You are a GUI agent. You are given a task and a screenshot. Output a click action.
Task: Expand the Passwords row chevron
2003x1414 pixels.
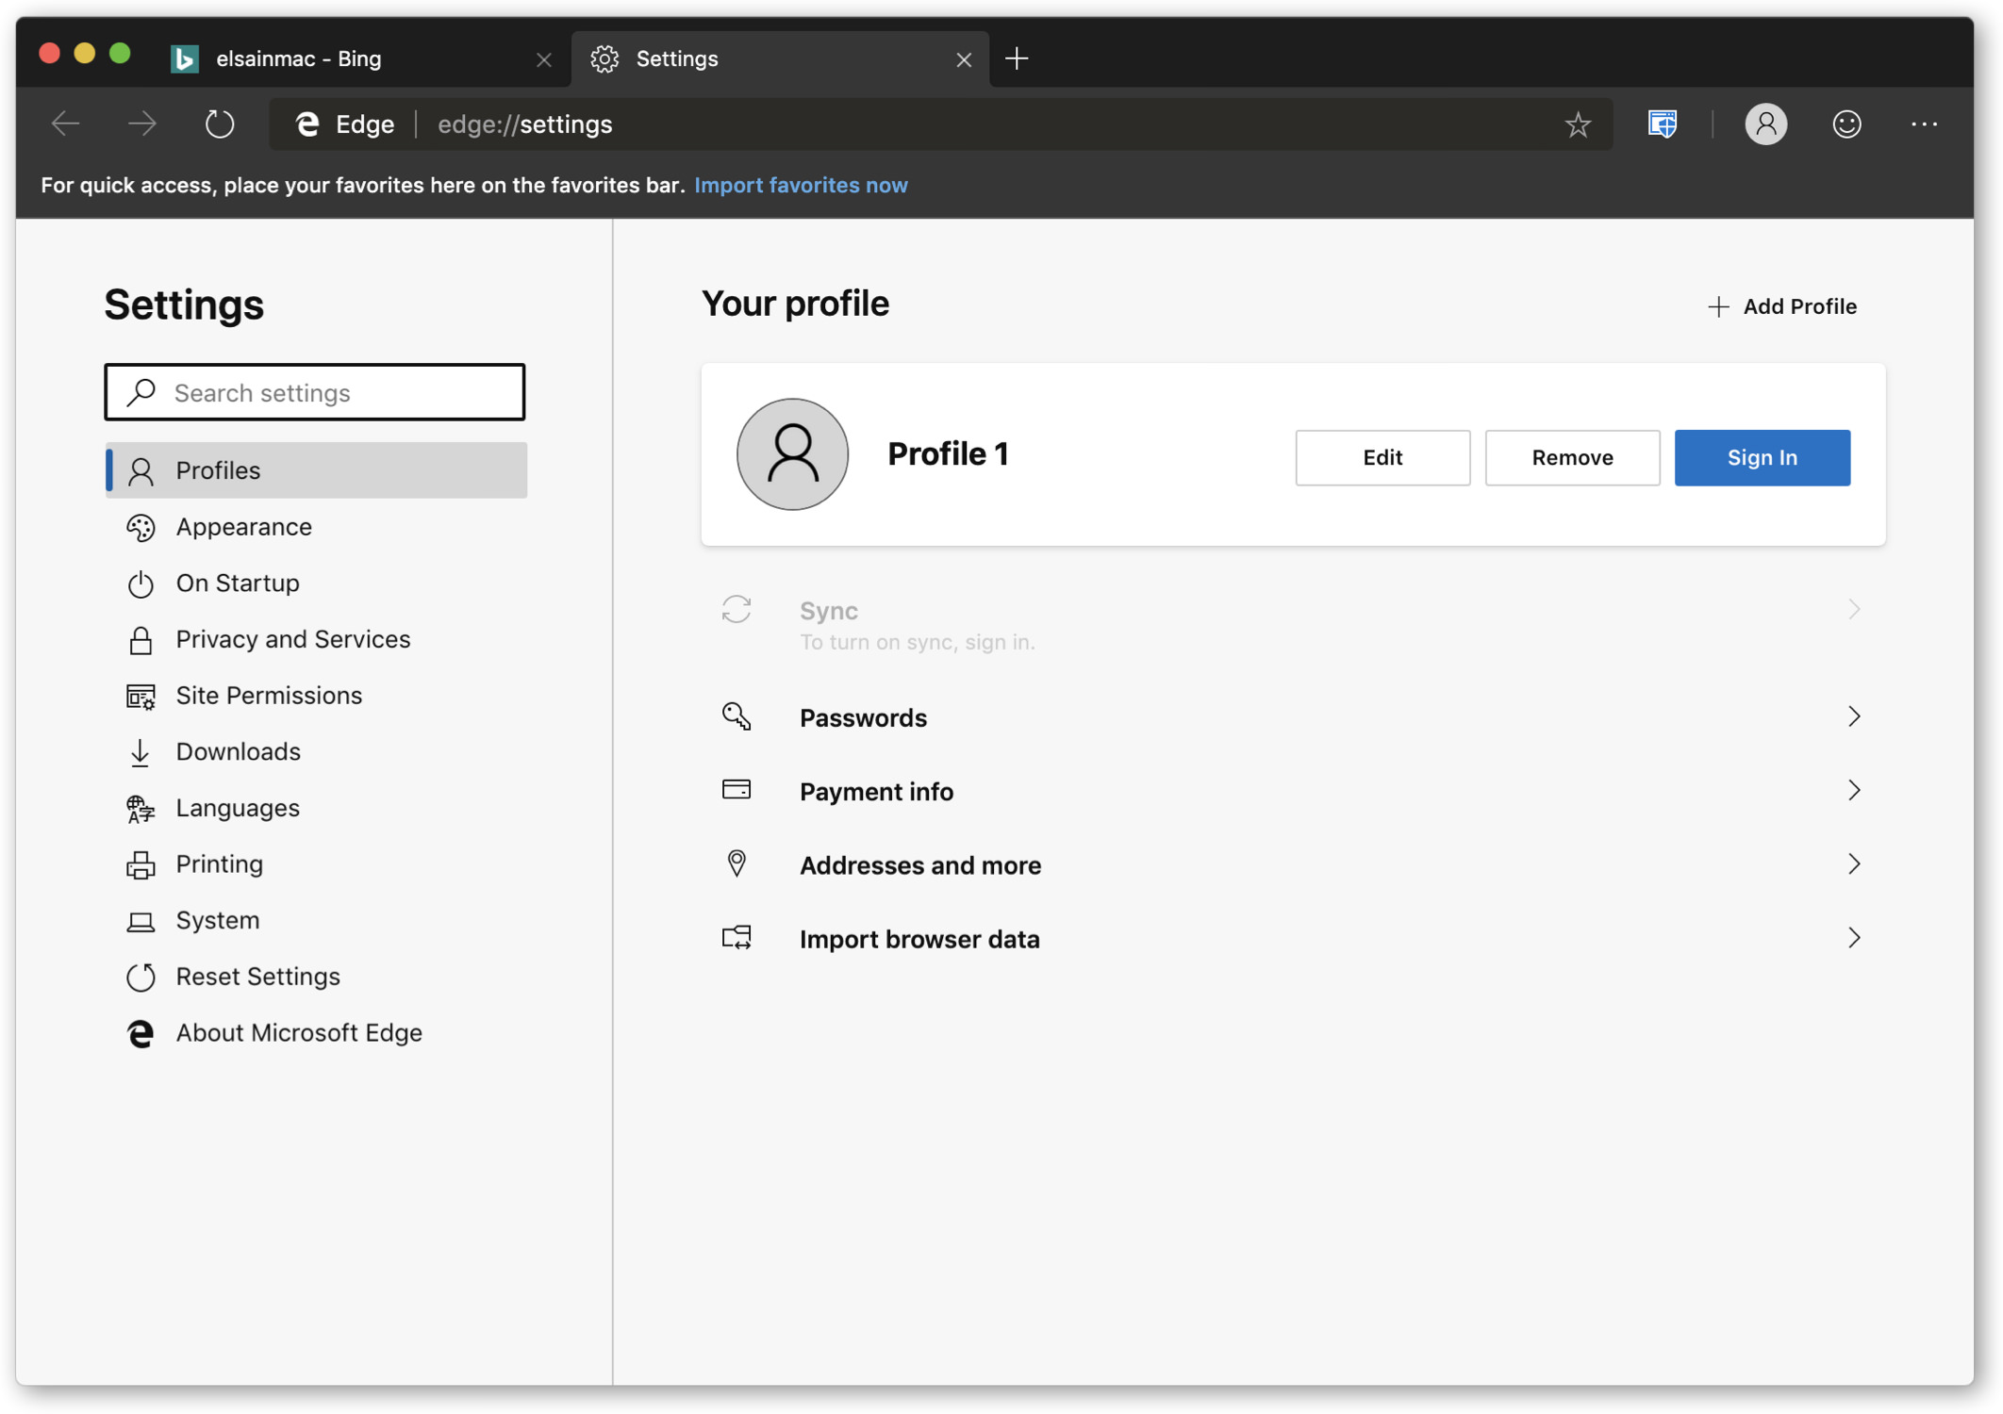pos(1853,717)
